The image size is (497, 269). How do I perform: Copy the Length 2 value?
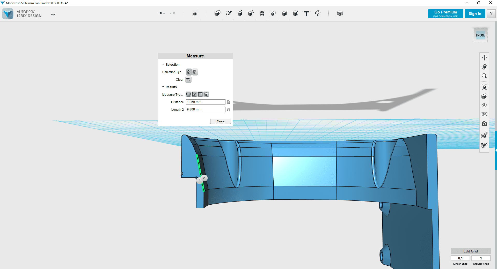[228, 110]
